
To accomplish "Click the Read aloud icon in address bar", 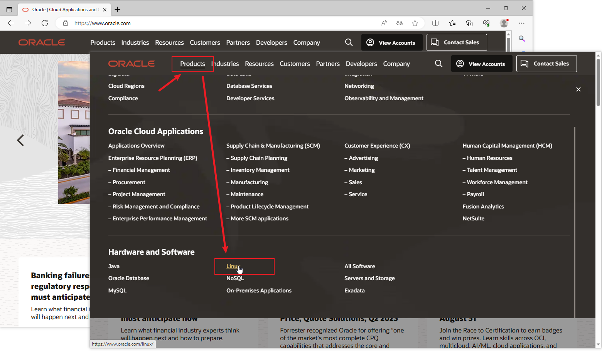I will [384, 23].
